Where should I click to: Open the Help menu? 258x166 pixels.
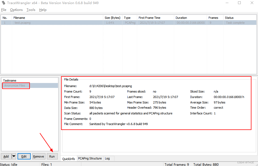43,10
